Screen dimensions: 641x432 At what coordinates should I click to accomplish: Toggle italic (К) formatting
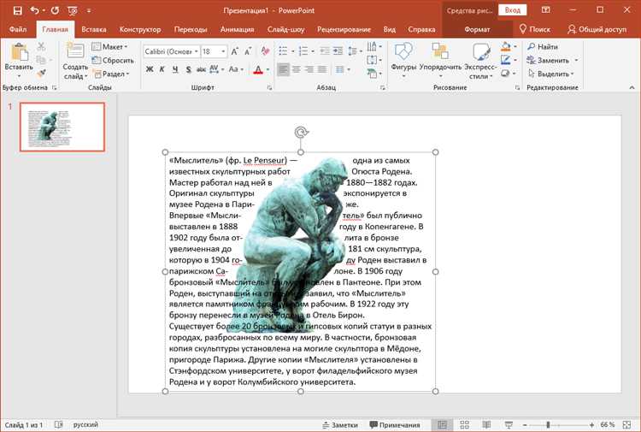[x=162, y=69]
